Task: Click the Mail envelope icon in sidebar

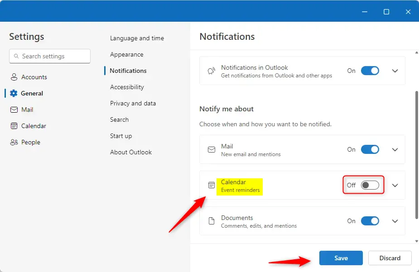Action: pos(14,110)
